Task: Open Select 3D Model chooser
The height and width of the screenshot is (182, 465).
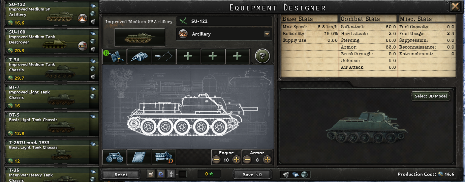Action: (431, 96)
